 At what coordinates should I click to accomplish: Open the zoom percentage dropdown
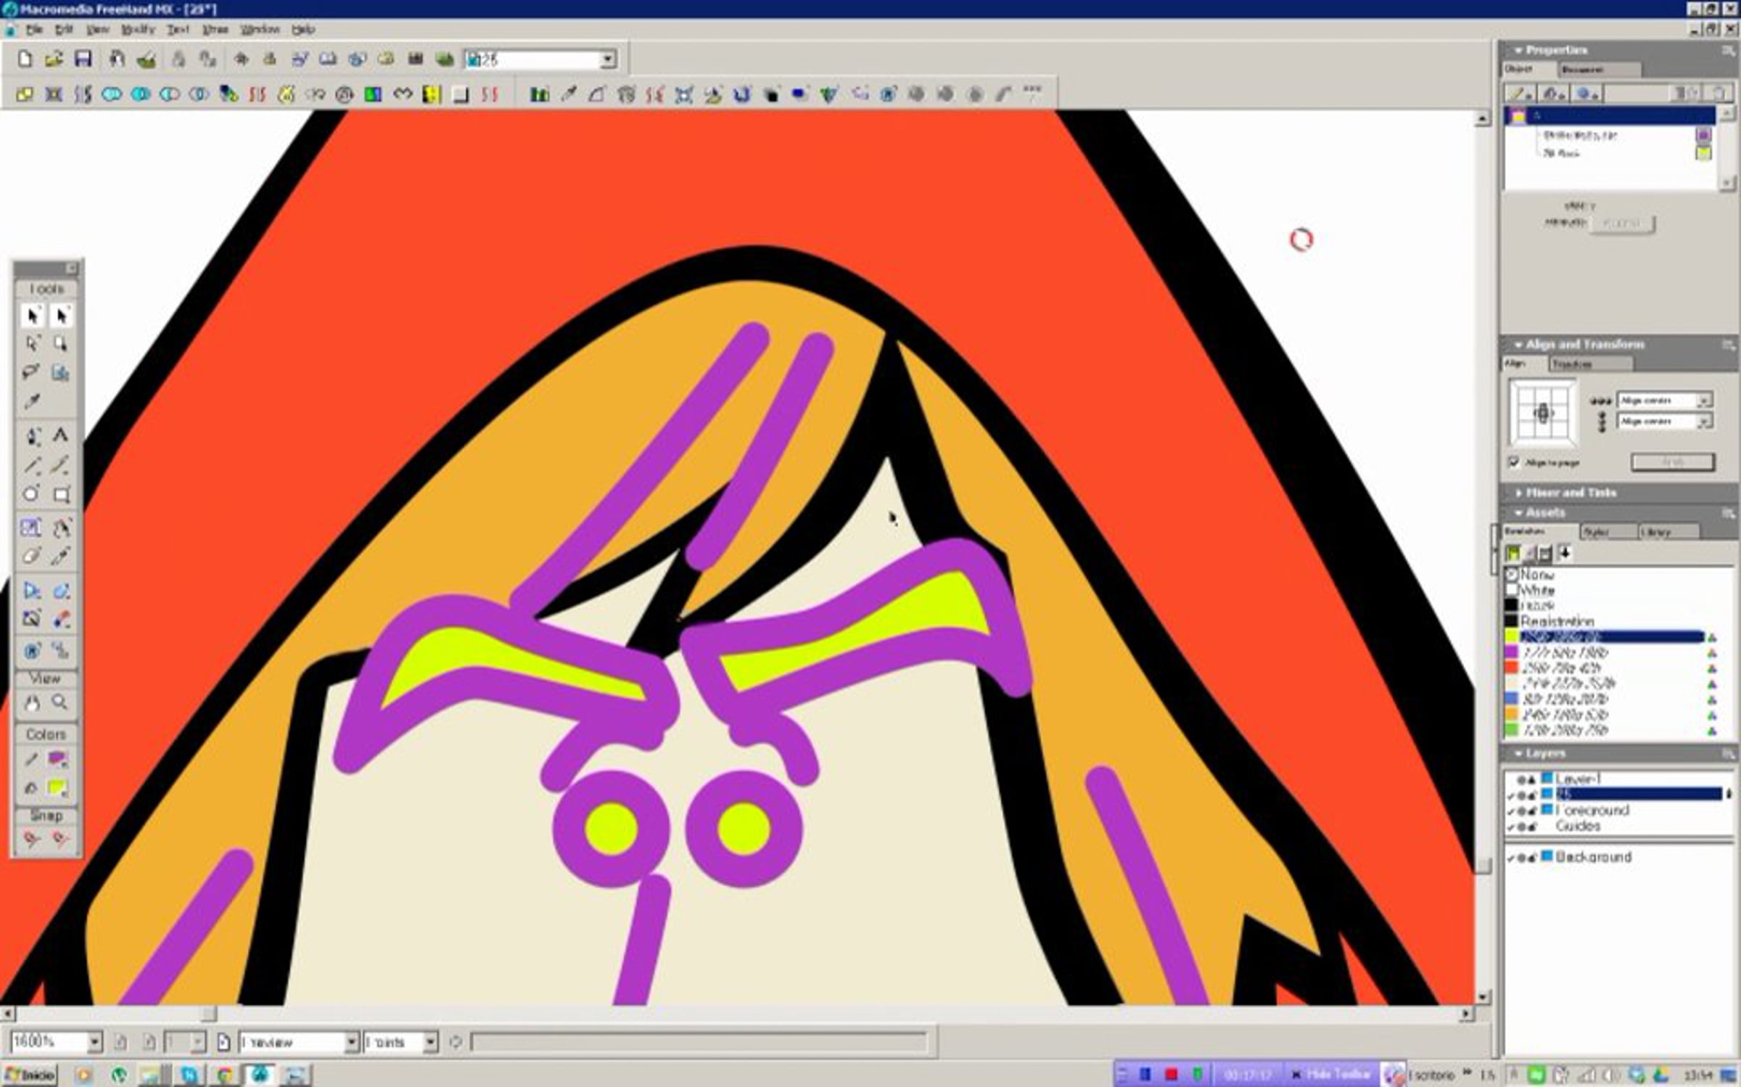94,1042
